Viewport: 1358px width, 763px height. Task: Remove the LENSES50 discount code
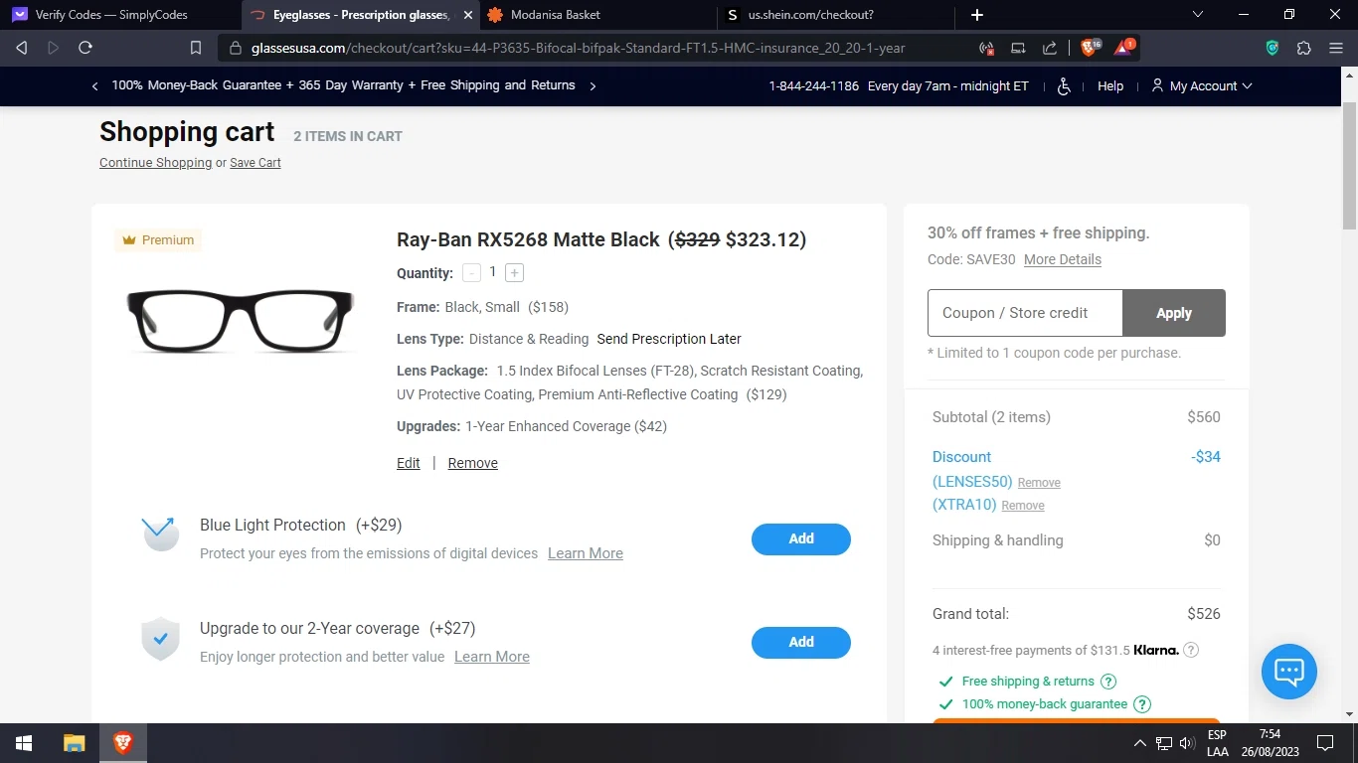tap(1039, 483)
